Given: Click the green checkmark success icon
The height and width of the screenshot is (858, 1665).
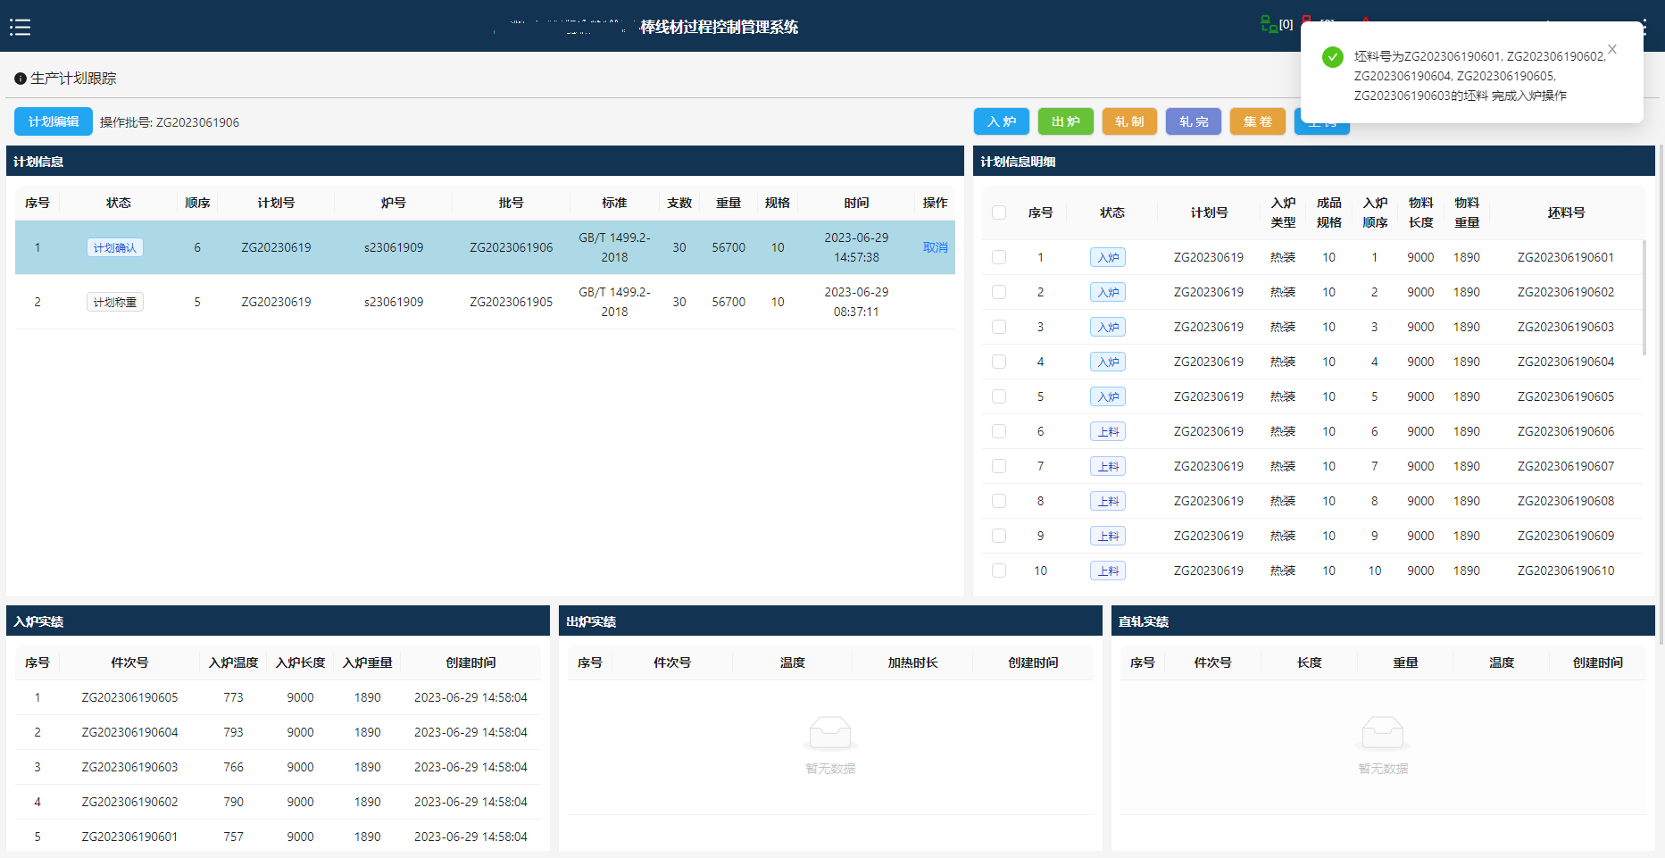Looking at the screenshot, I should point(1333,57).
